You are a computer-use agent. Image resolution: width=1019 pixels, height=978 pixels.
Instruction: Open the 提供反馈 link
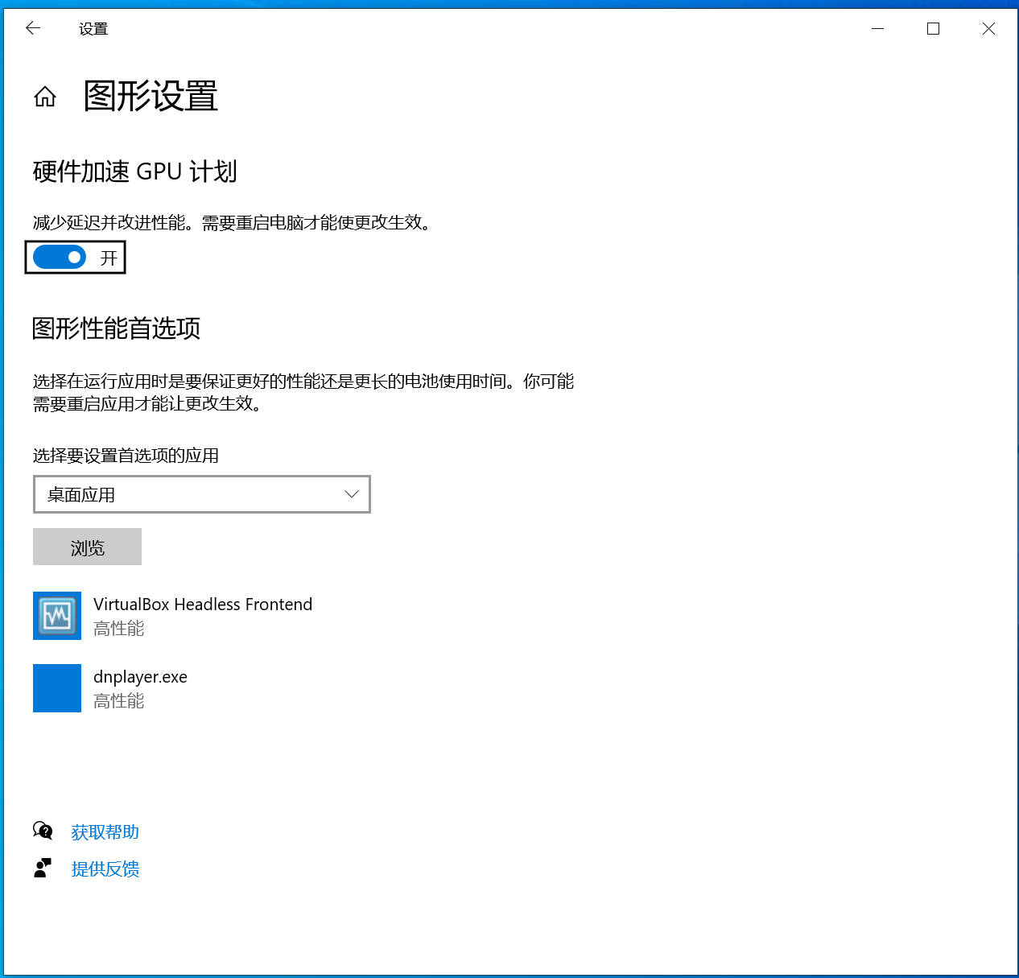(x=105, y=869)
